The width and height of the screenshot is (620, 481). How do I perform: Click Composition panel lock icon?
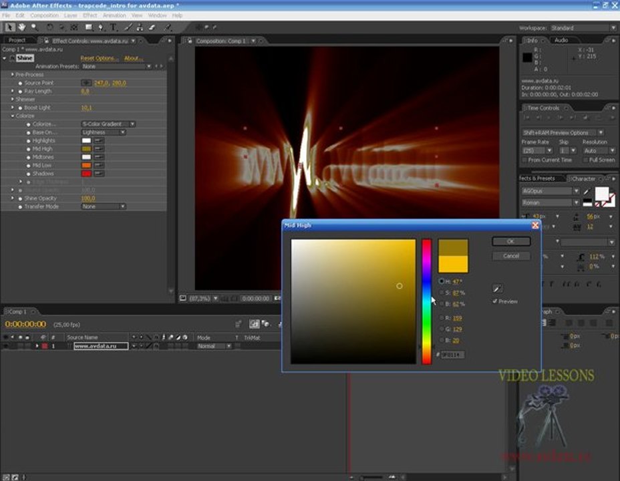click(189, 41)
